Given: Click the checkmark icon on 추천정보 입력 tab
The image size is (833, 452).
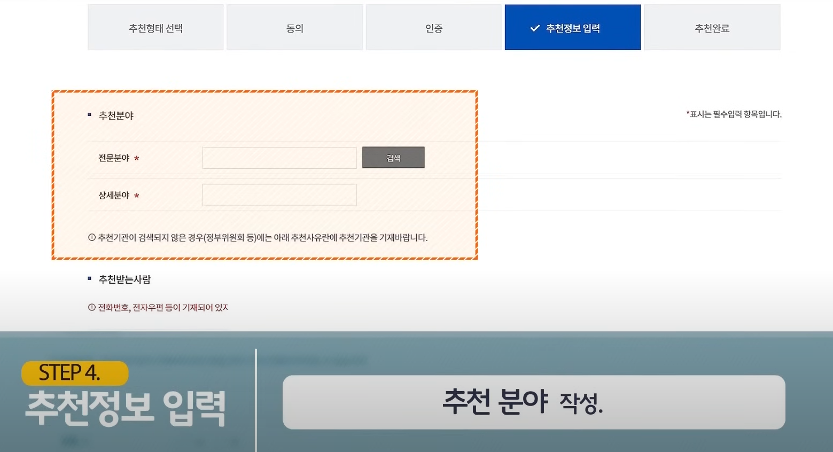Looking at the screenshot, I should [535, 28].
